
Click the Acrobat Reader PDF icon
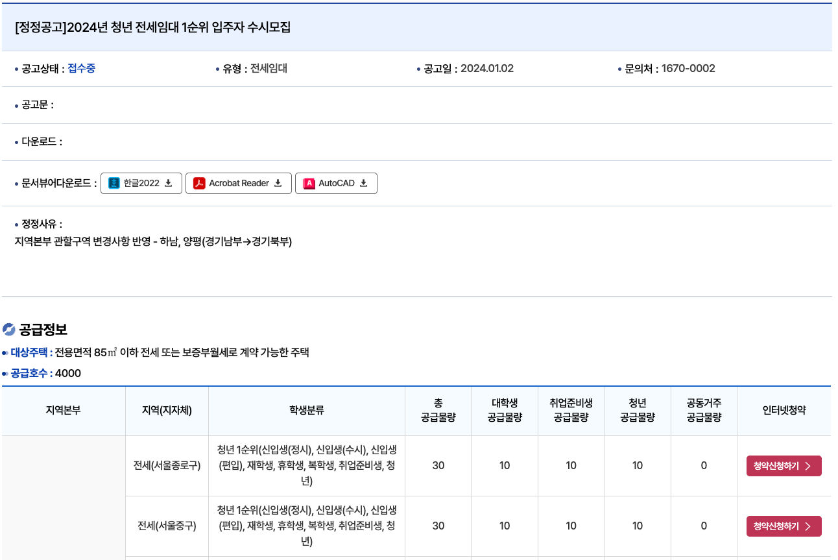pyautogui.click(x=199, y=183)
